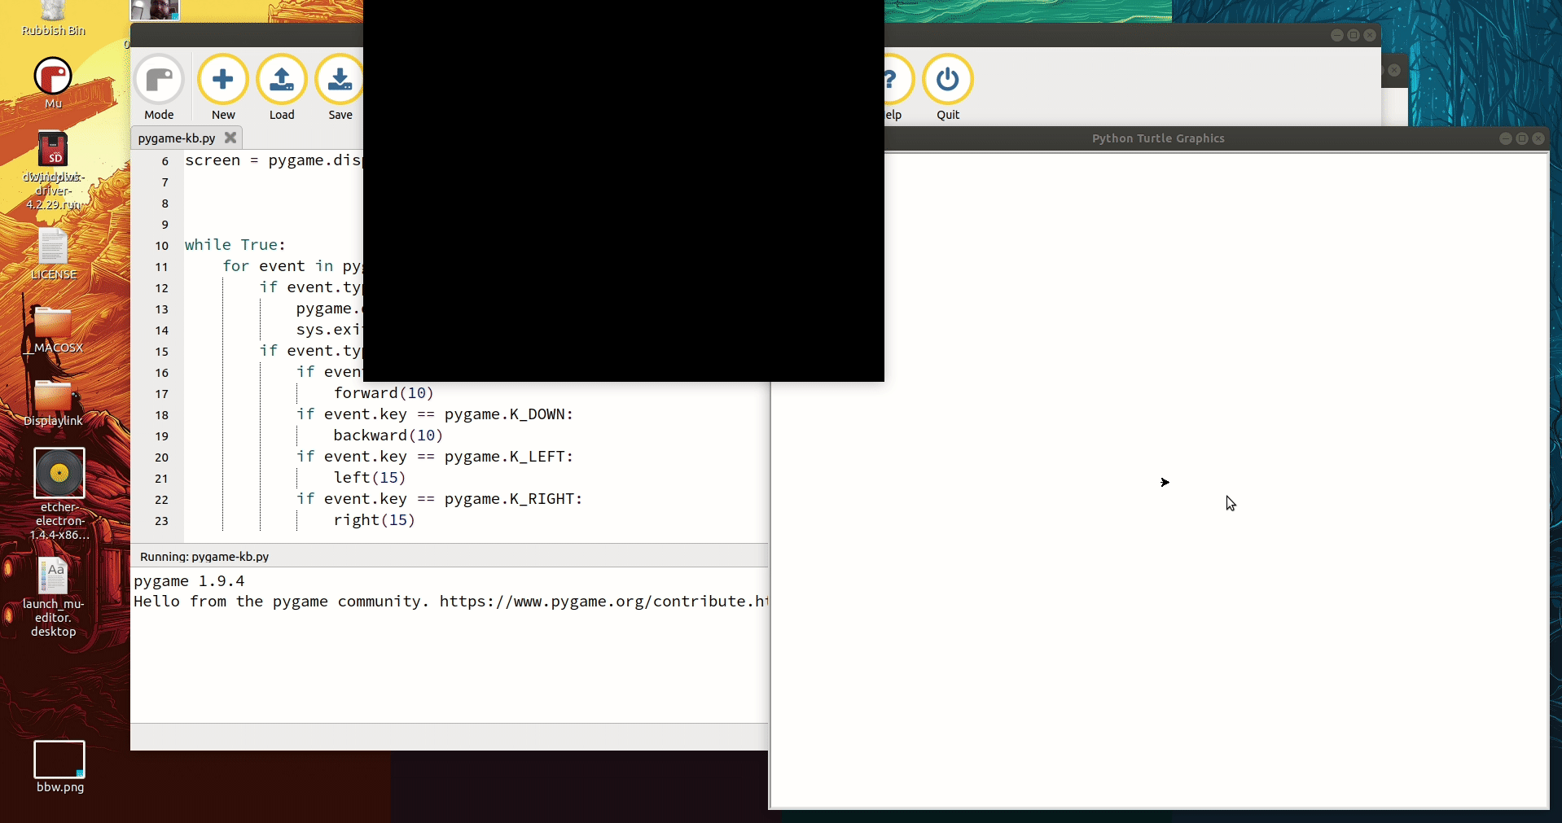This screenshot has height=823, width=1562.
Task: Close the Python Turtle Graphics window
Action: coord(1538,138)
